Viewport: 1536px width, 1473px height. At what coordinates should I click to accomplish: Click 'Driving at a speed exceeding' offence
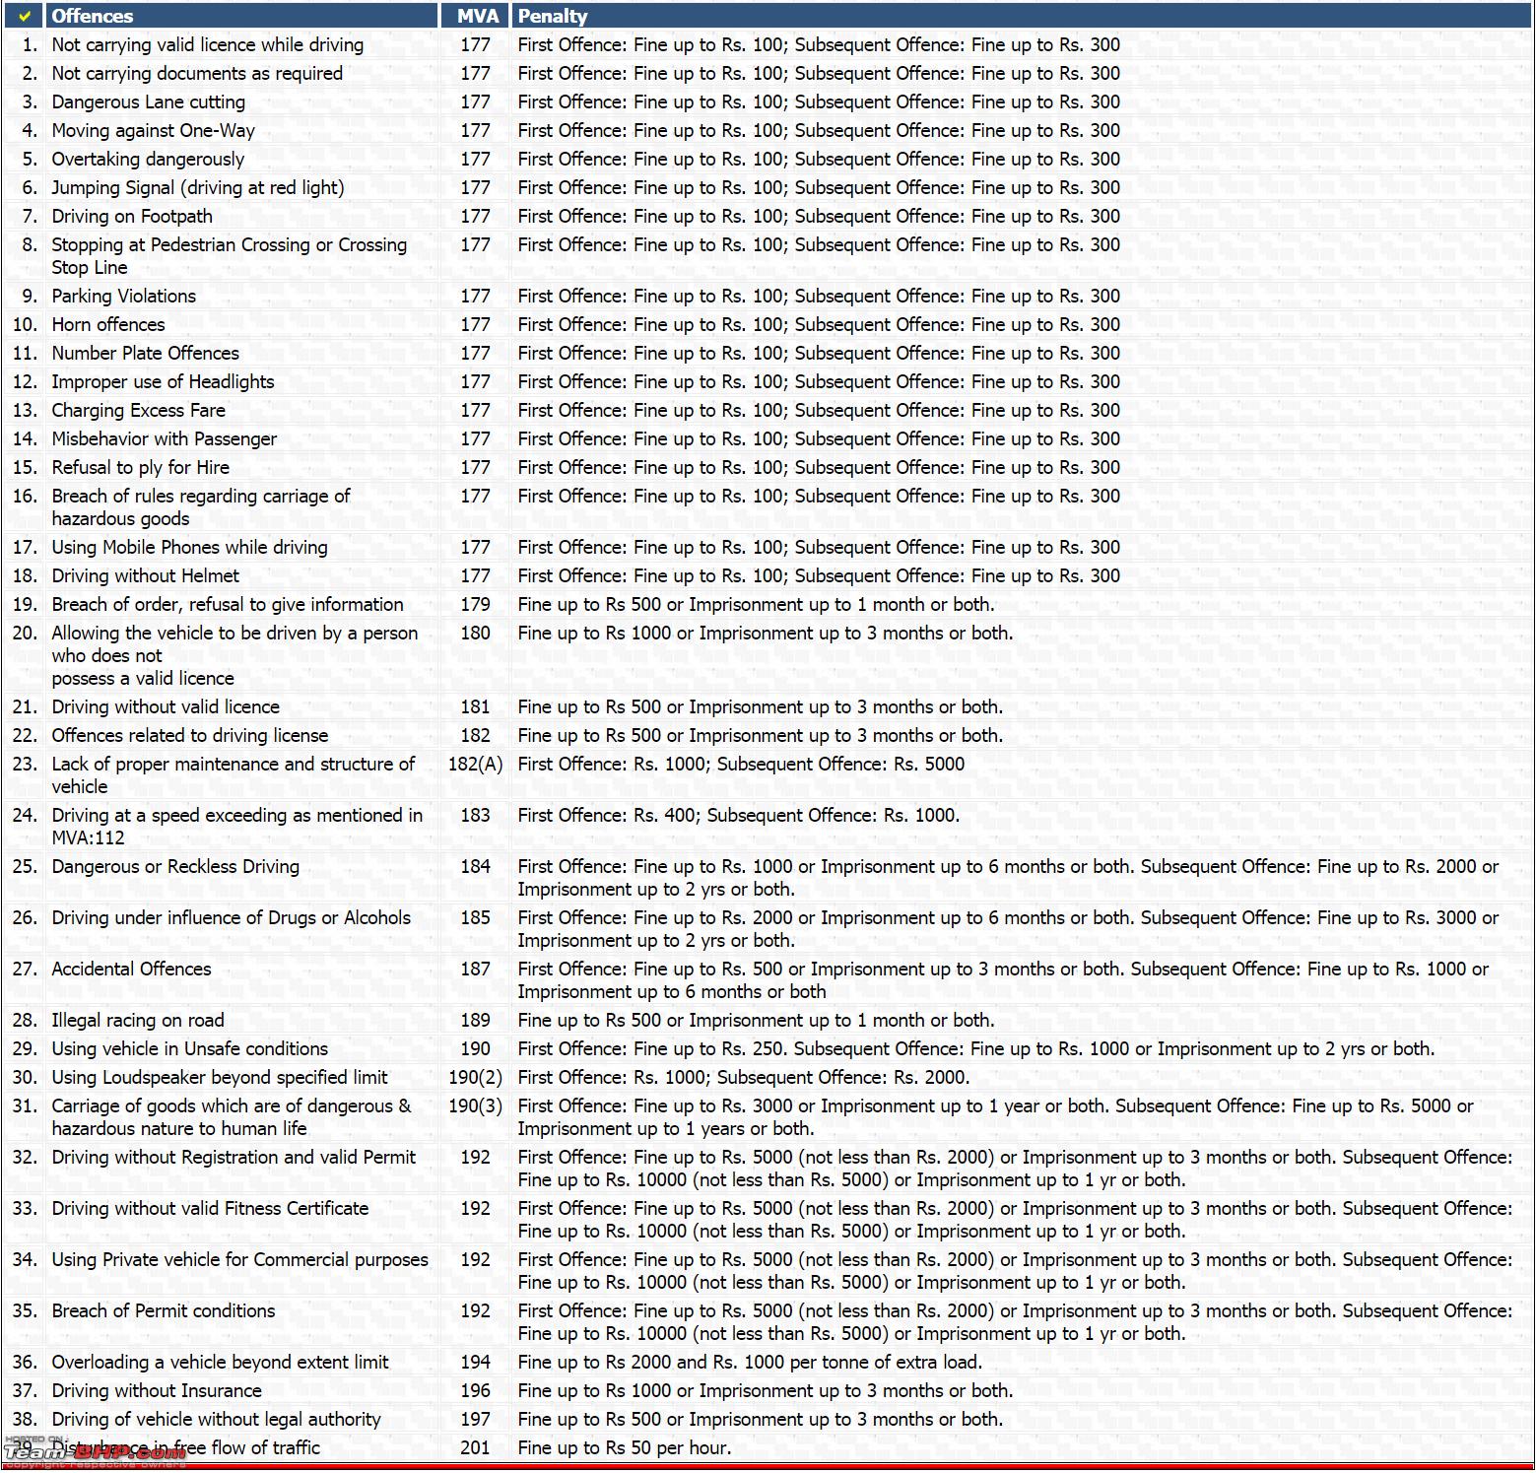(237, 826)
